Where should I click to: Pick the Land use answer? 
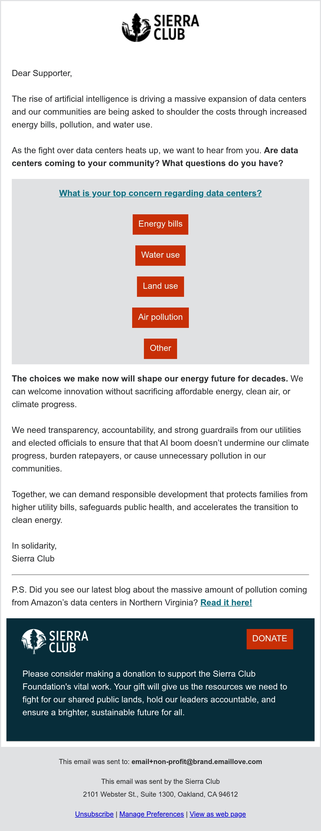(160, 286)
